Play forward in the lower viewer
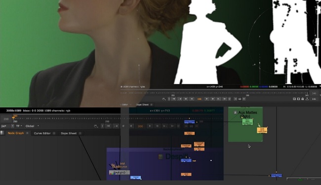Viewport: 321px width, 185px height. coord(150,126)
